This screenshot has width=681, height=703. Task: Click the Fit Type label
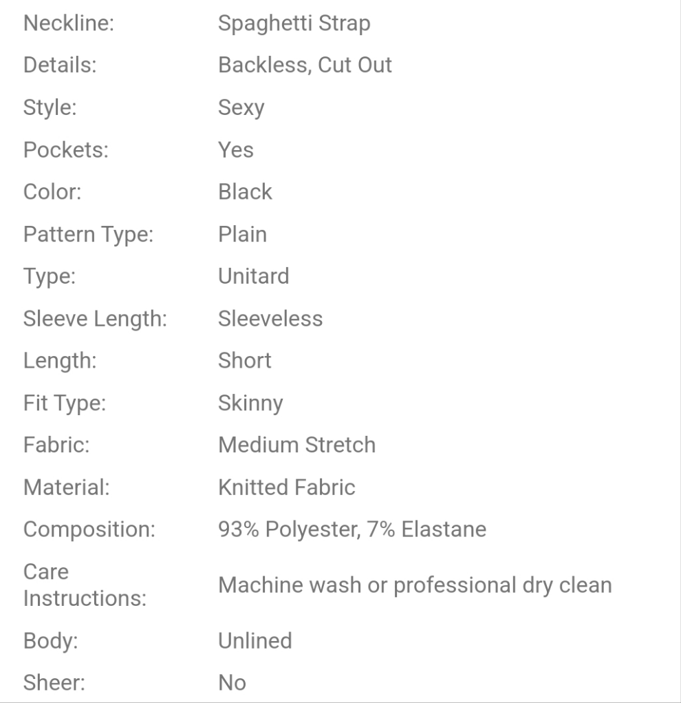coord(65,402)
